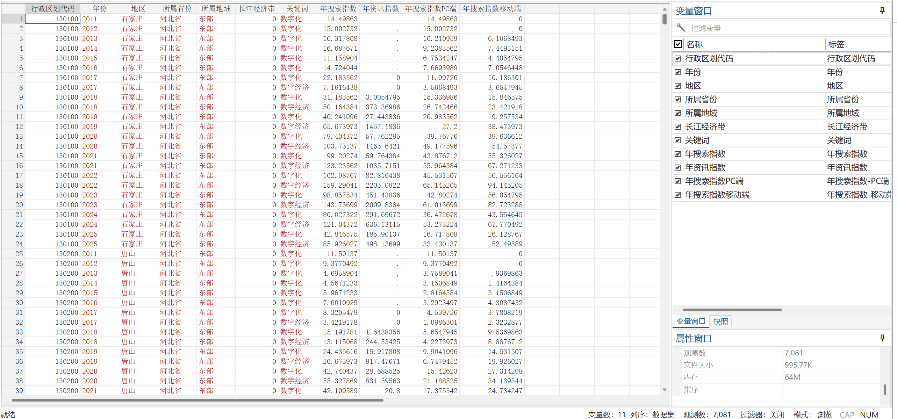
Task: Click the wrench filter settings icon
Action: pos(681,28)
